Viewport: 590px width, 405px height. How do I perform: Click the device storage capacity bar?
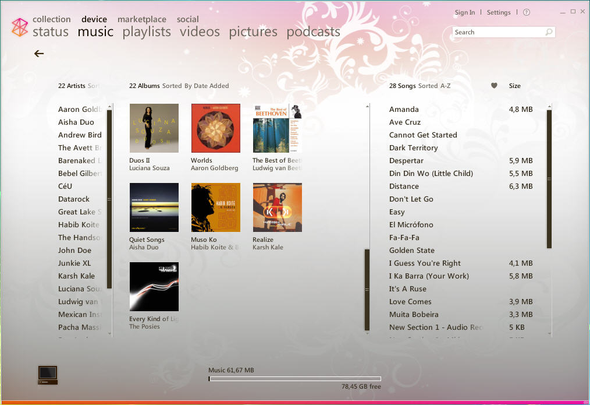click(294, 379)
